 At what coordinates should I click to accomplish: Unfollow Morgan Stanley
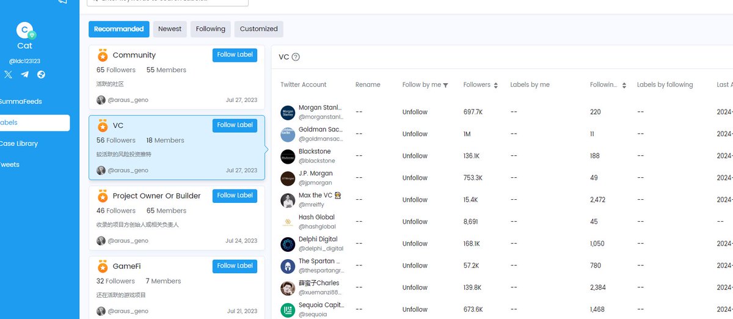coord(415,112)
